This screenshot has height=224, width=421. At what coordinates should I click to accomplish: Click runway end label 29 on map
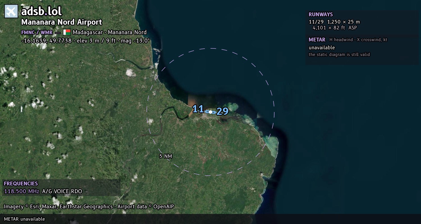point(223,111)
